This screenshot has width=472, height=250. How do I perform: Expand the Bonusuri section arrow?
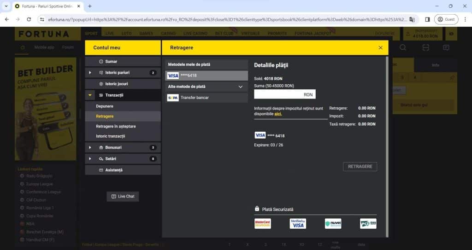coord(90,147)
